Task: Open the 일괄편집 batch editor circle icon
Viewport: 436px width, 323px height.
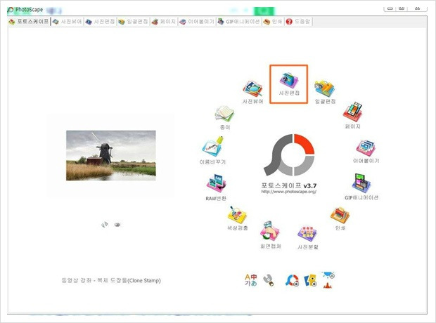Action: coord(325,92)
